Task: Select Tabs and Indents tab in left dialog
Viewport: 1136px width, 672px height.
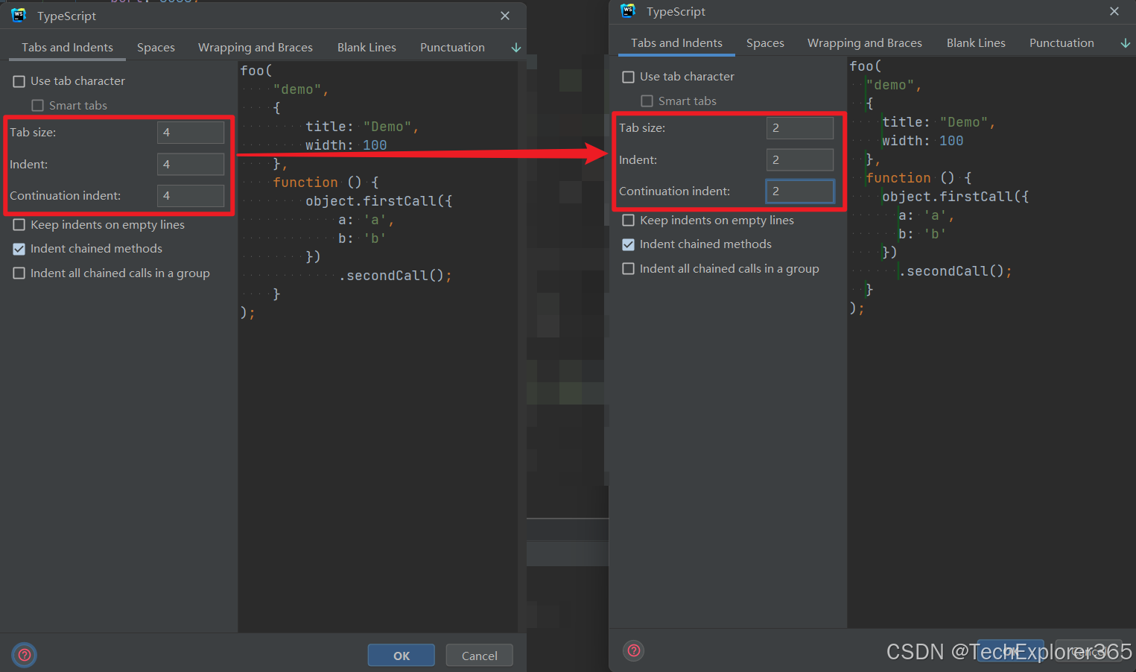Action: 67,48
